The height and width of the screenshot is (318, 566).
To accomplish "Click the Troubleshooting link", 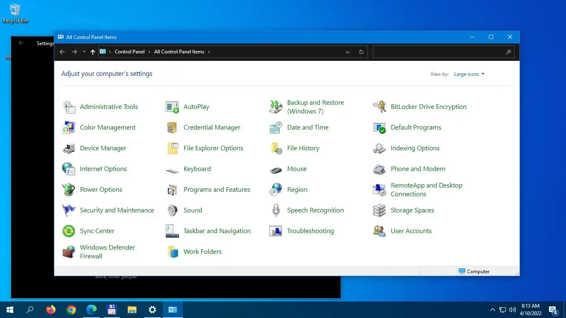I will (310, 231).
